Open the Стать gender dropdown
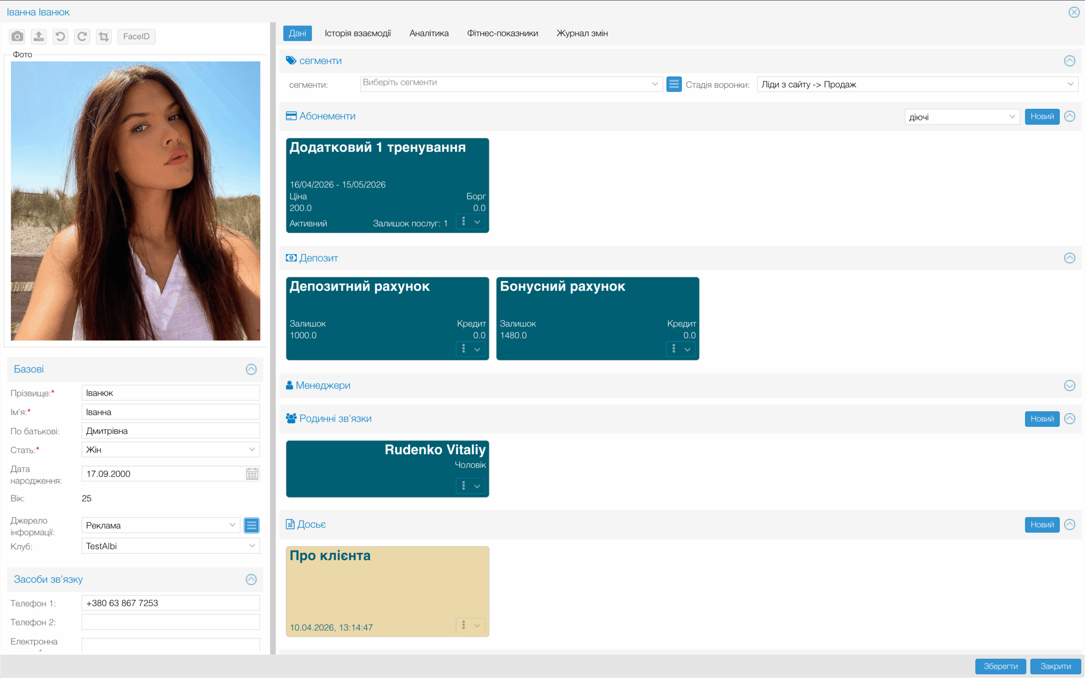 pyautogui.click(x=170, y=450)
